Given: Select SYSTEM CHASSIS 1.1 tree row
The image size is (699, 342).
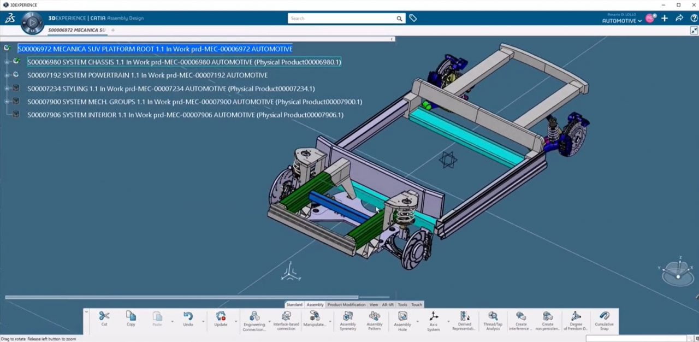Looking at the screenshot, I should click(184, 62).
